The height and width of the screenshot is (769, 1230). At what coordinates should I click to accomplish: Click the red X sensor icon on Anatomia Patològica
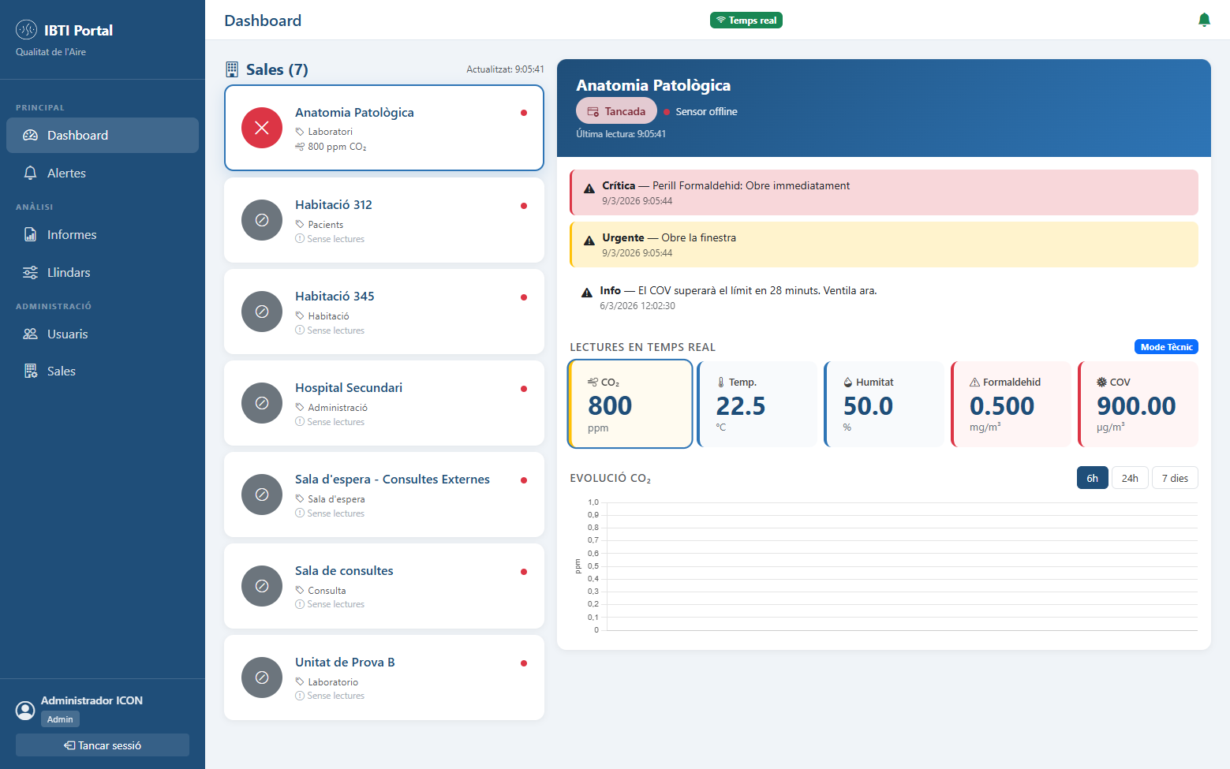[x=261, y=128]
